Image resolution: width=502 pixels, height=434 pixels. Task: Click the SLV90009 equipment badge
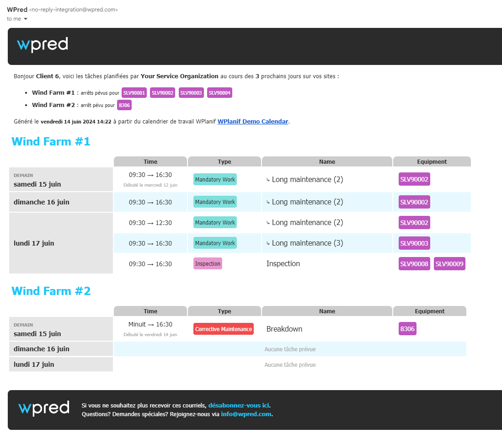click(449, 264)
